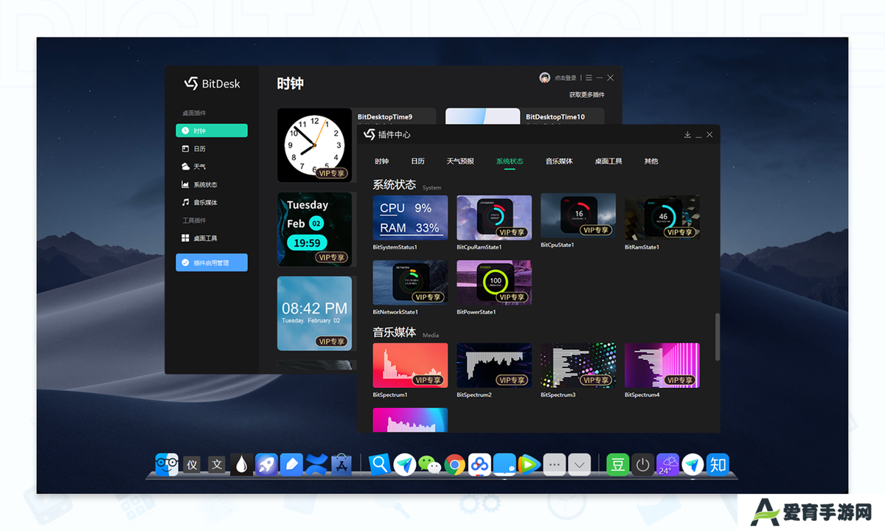Viewport: 885px width, 531px height.
Task: Click the BitDesk logo in the sidebar
Action: pos(212,83)
